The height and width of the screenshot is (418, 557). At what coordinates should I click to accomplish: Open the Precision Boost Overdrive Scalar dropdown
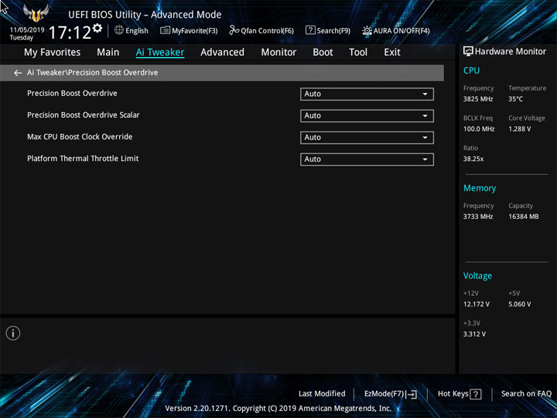pyautogui.click(x=367, y=116)
